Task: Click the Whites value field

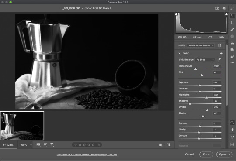Action: point(217,107)
